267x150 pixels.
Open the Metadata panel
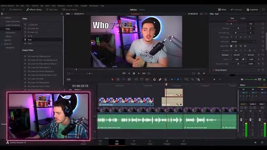tap(236, 10)
